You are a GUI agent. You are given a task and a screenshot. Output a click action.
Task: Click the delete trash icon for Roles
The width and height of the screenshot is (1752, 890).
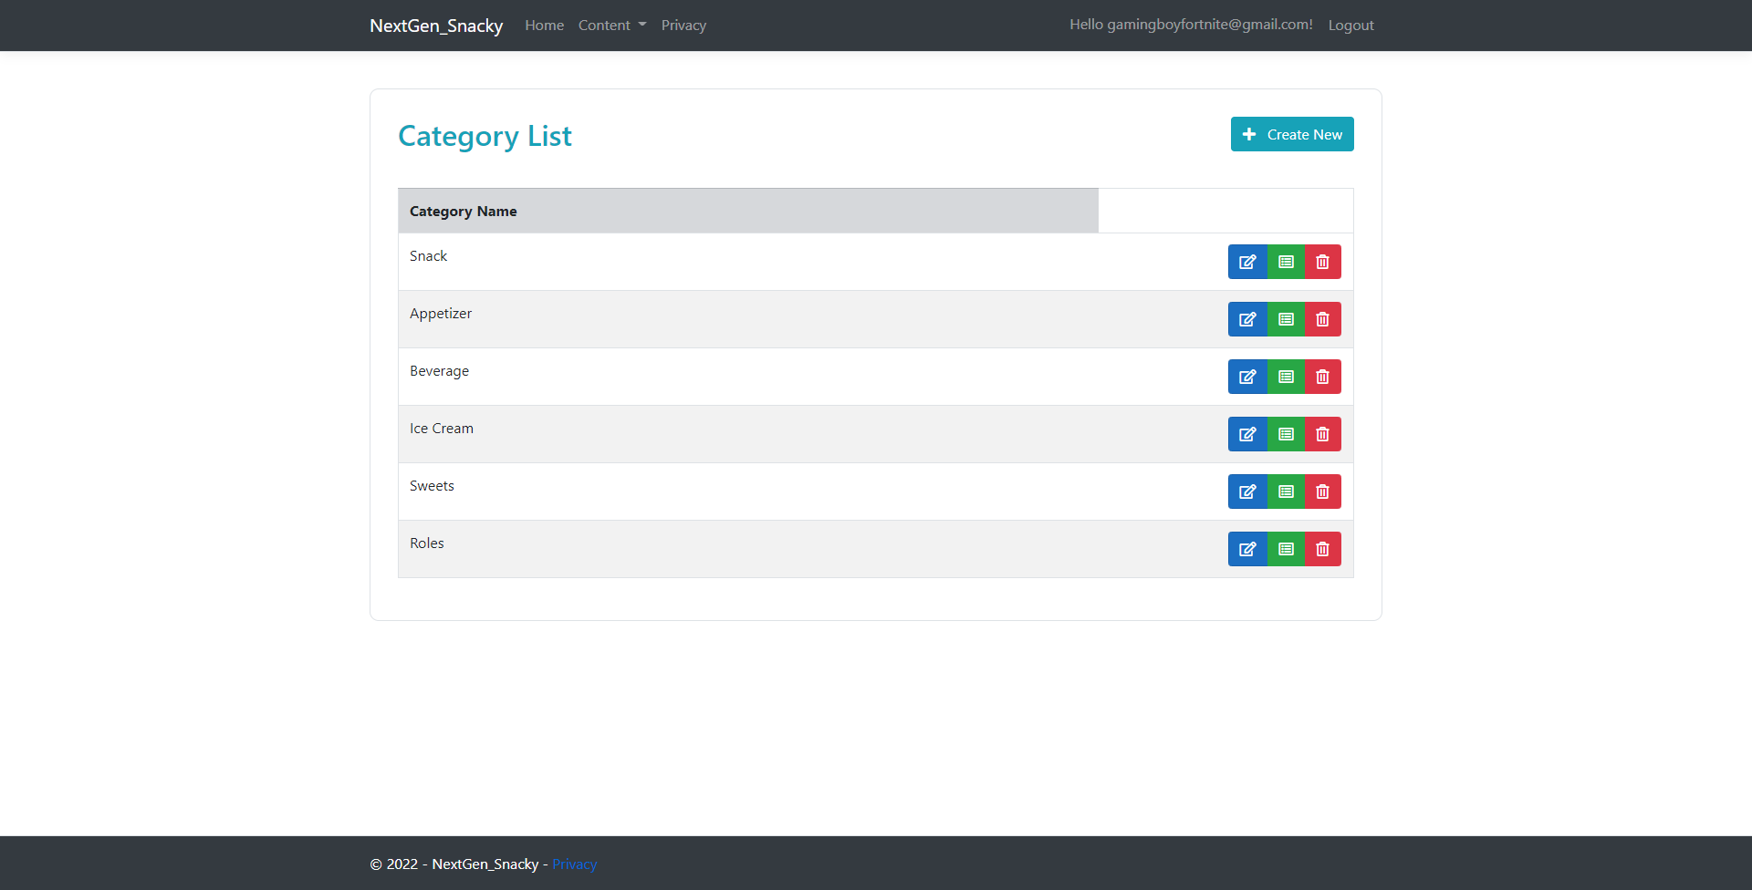coord(1322,549)
